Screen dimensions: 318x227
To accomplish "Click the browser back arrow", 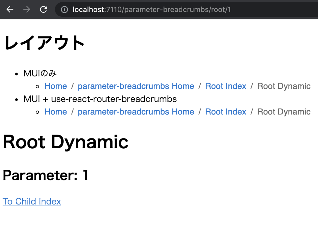I will (10, 9).
